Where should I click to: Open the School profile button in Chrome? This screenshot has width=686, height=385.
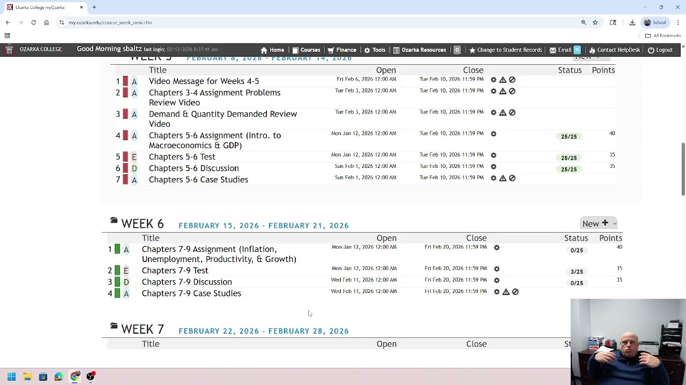pos(655,22)
